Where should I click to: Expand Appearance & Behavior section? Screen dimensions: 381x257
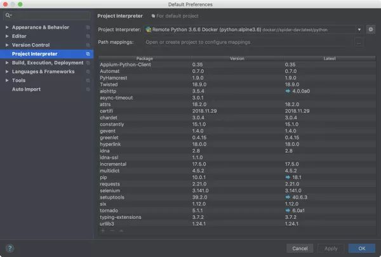click(x=7, y=27)
